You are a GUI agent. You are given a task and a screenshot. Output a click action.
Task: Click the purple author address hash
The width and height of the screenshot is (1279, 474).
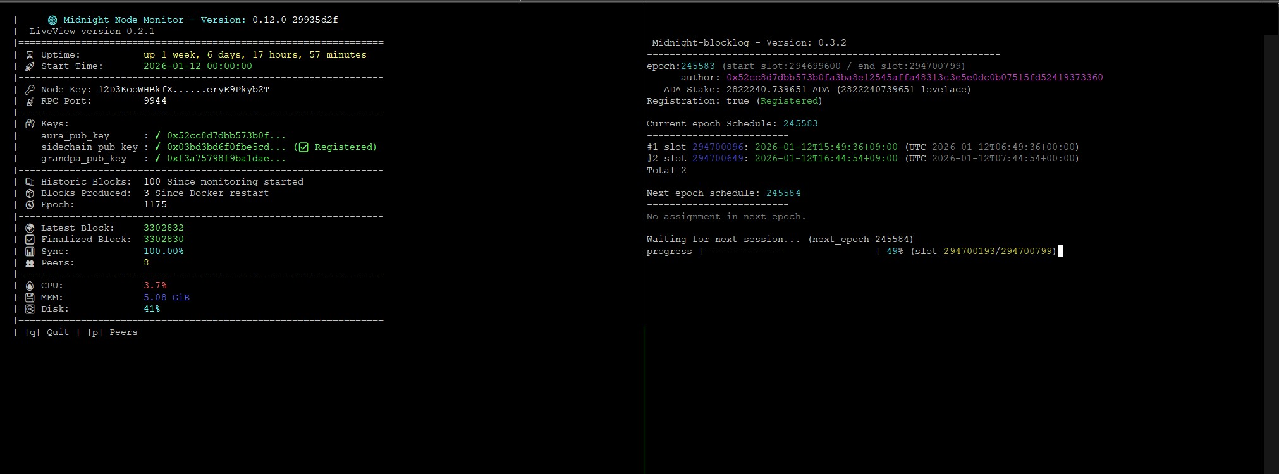tap(914, 78)
